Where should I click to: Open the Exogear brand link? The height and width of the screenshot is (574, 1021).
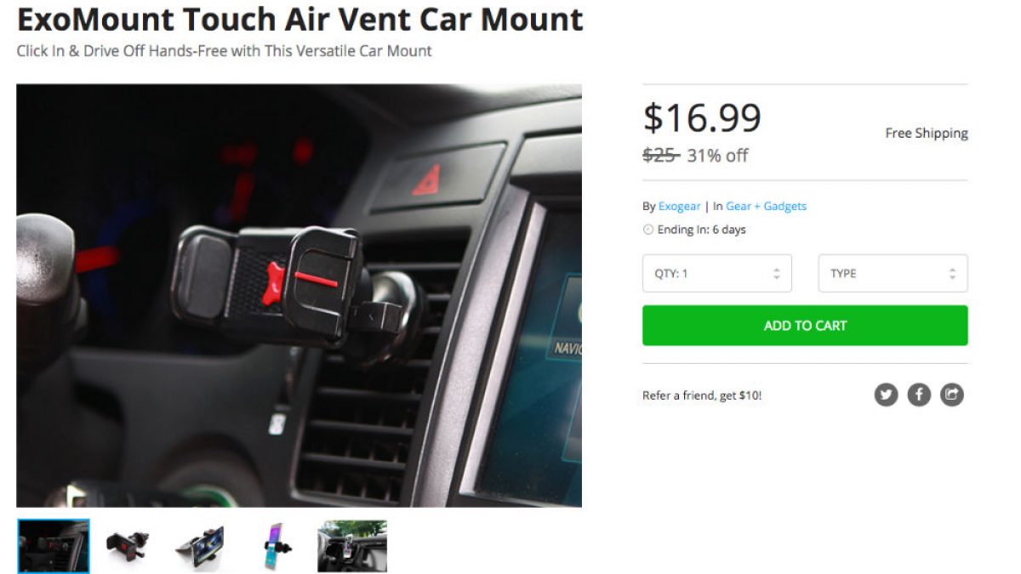pyautogui.click(x=679, y=206)
